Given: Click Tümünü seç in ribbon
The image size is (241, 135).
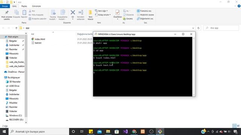Looking at the screenshot, I should click(x=144, y=11).
